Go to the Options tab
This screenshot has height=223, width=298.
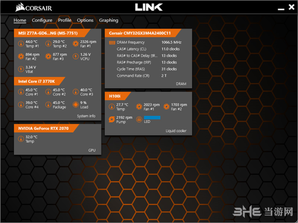coord(85,20)
